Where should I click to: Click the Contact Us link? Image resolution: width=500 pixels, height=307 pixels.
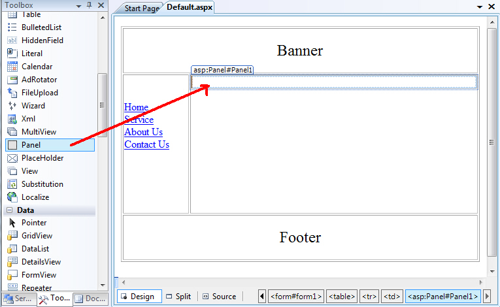tap(146, 144)
